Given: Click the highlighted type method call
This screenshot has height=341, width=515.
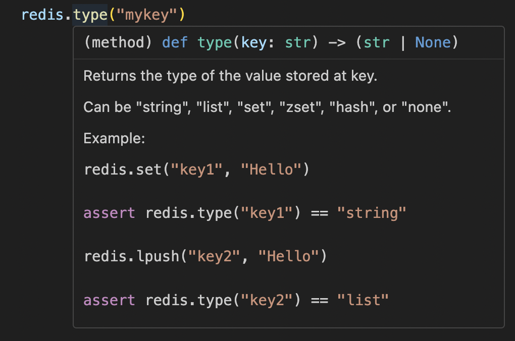Looking at the screenshot, I should (90, 15).
